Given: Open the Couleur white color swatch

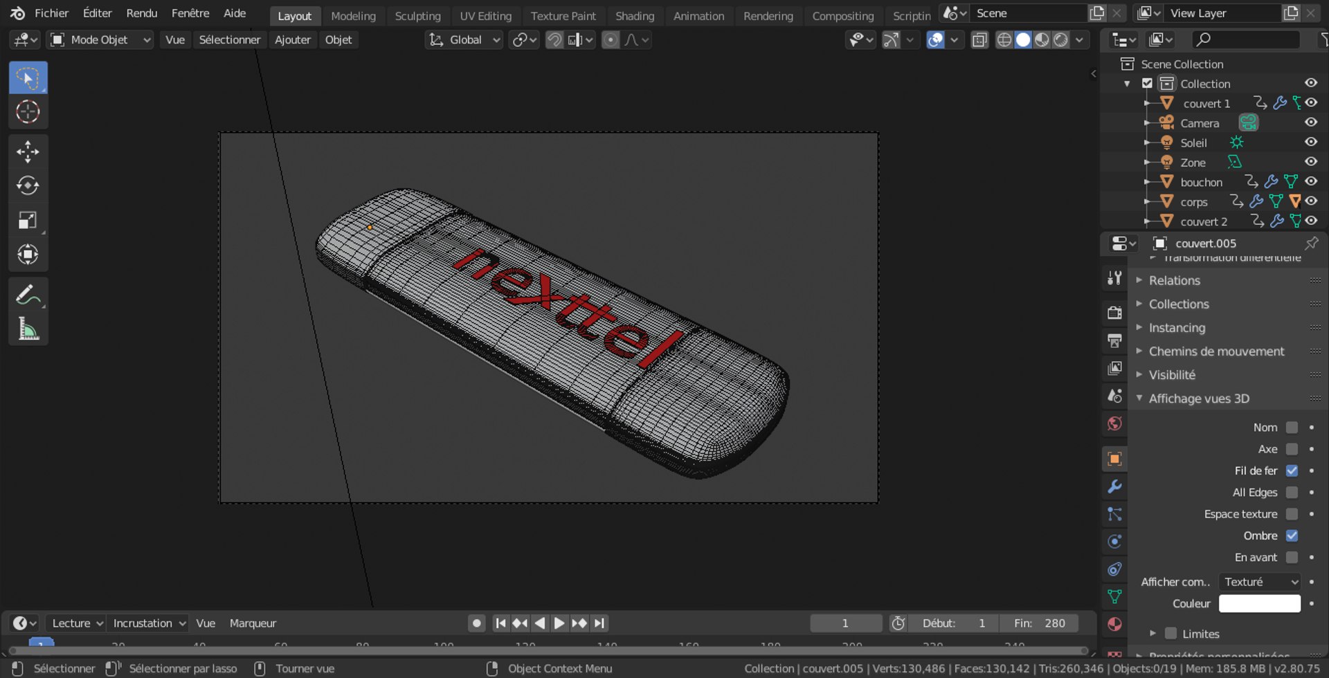Looking at the screenshot, I should pyautogui.click(x=1260, y=603).
